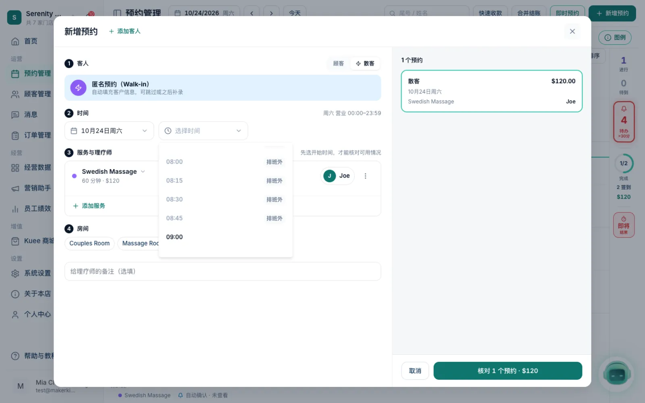Select the 08:45 time slot
645x403 pixels.
click(x=225, y=218)
